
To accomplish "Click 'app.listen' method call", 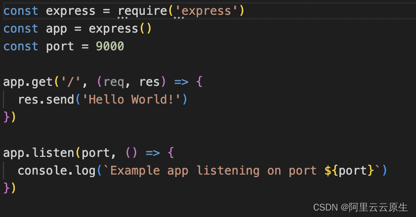I will tap(39, 153).
